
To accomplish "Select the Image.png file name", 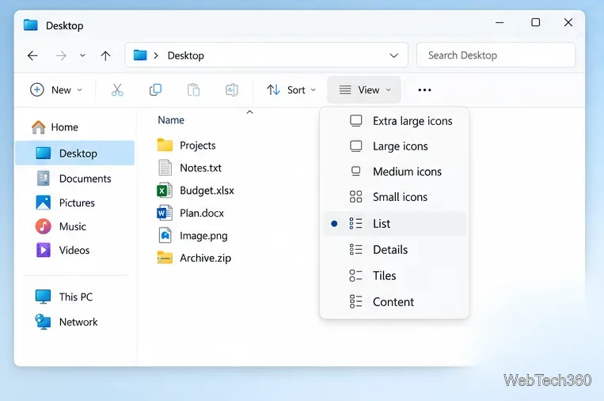I will point(203,236).
